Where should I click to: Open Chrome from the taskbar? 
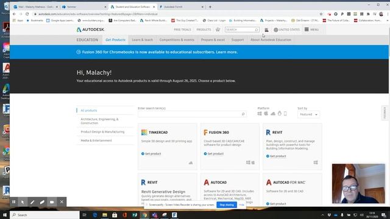tap(144, 215)
